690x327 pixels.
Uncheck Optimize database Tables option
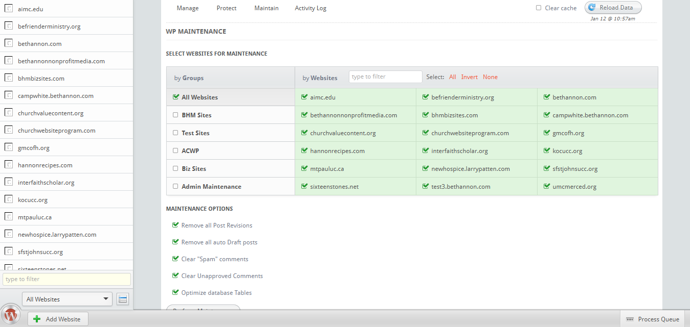pos(176,292)
